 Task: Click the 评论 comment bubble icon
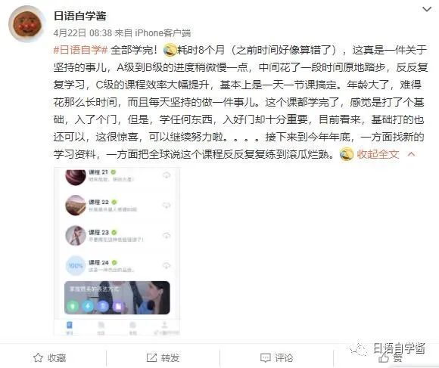coord(265,357)
